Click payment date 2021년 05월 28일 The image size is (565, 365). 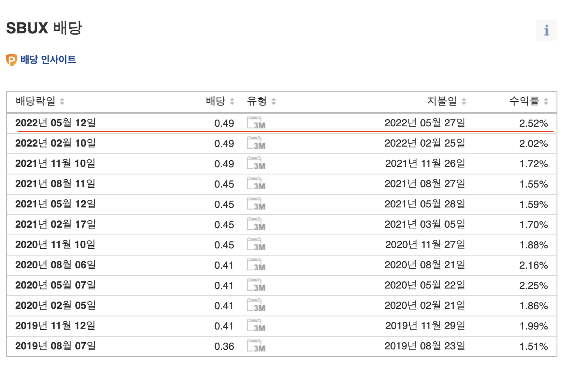pos(425,204)
